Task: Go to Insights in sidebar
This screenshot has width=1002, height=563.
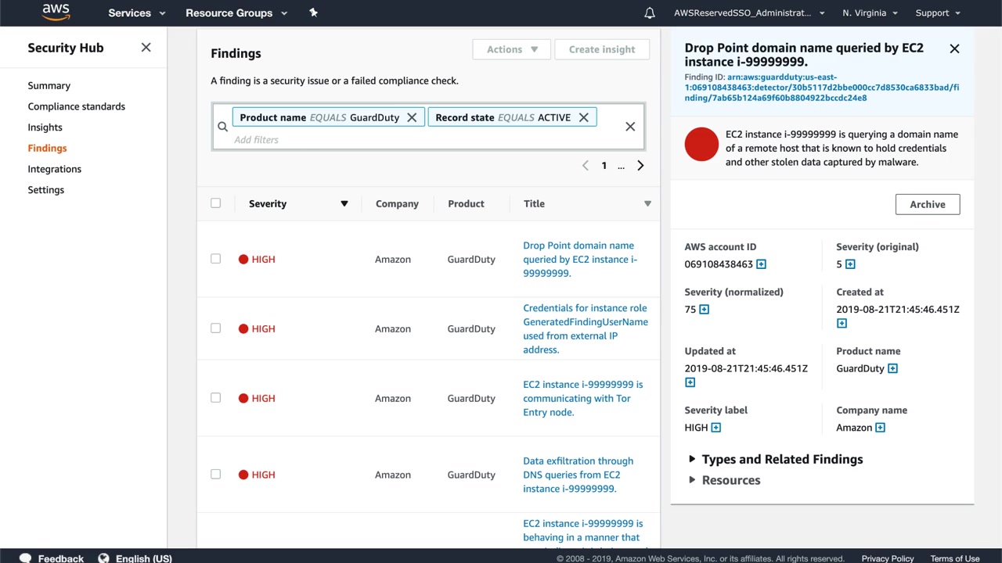Action: 45,127
